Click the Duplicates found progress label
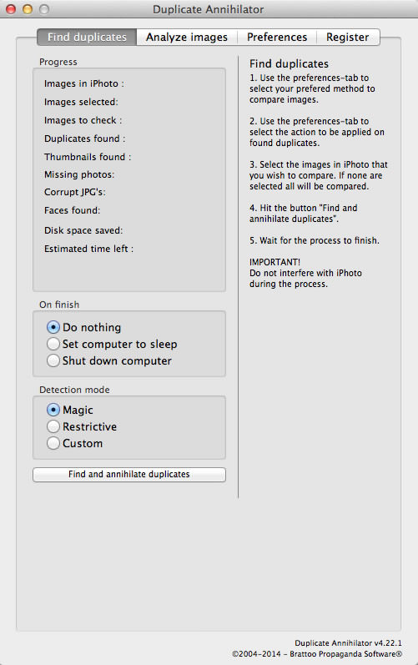Viewport: 418px width, 665px height. click(85, 139)
